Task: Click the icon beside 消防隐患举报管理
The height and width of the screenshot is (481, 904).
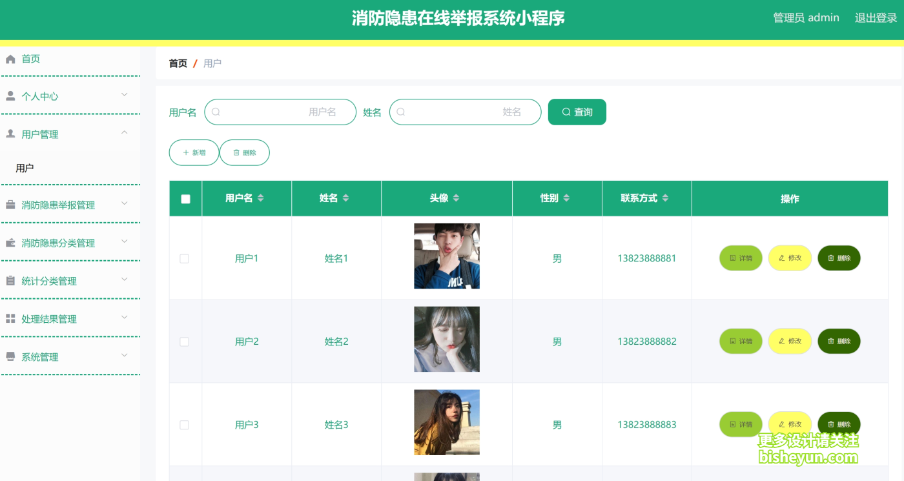Action: pos(9,204)
